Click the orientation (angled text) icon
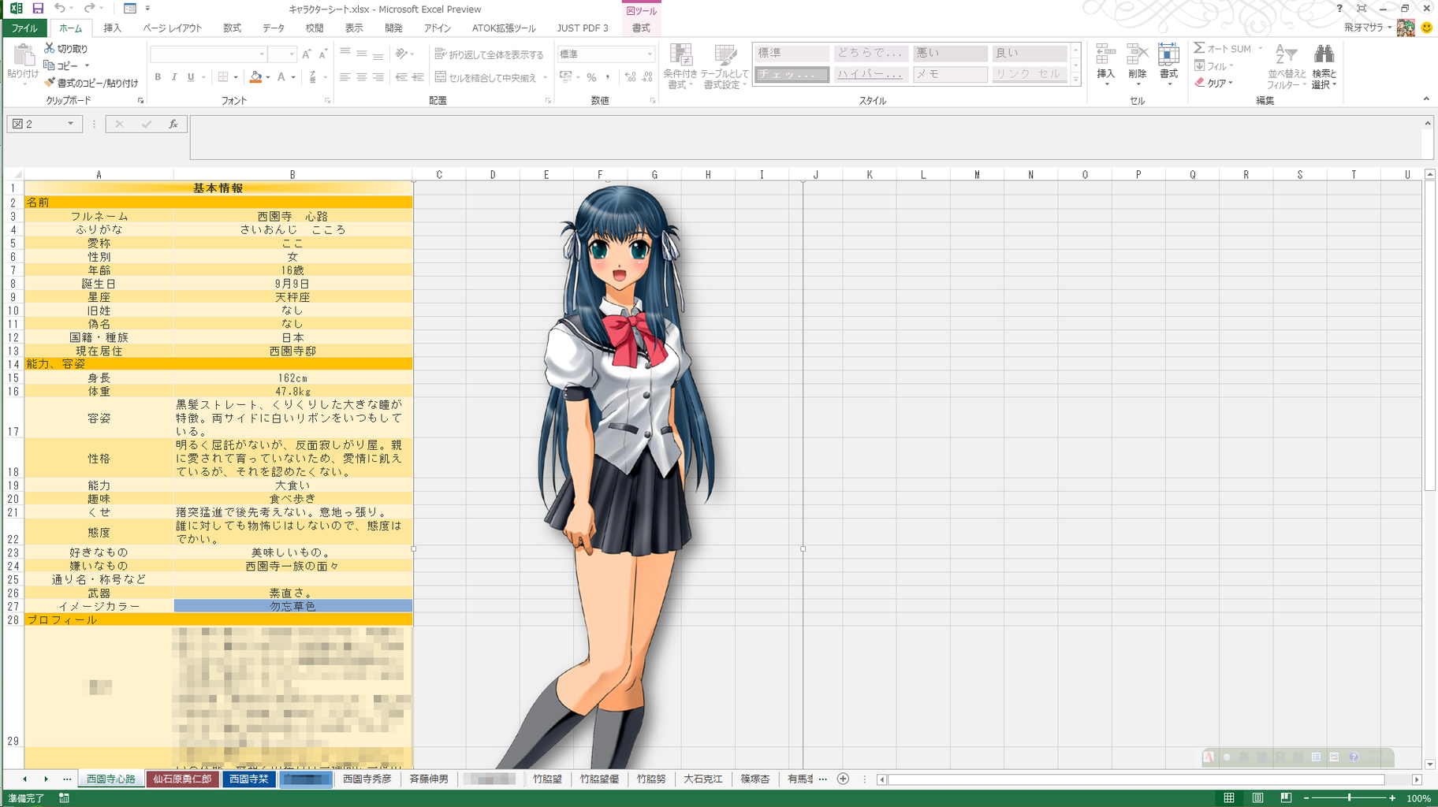Screen dimensions: 1438x807 tap(402, 54)
